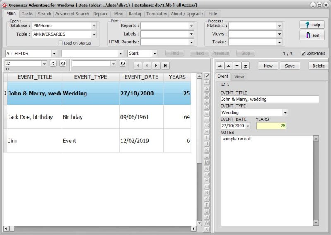Go to the last record in grid navigator
The image size is (331, 235).
click(165, 66)
